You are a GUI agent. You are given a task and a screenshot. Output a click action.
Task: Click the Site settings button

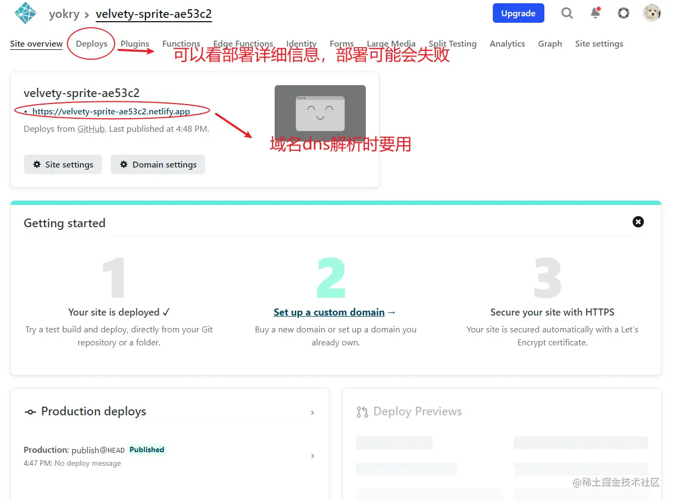(x=63, y=164)
